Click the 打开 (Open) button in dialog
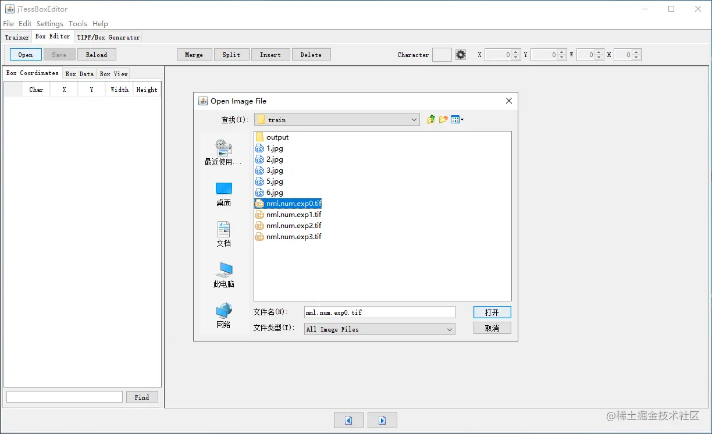 492,312
